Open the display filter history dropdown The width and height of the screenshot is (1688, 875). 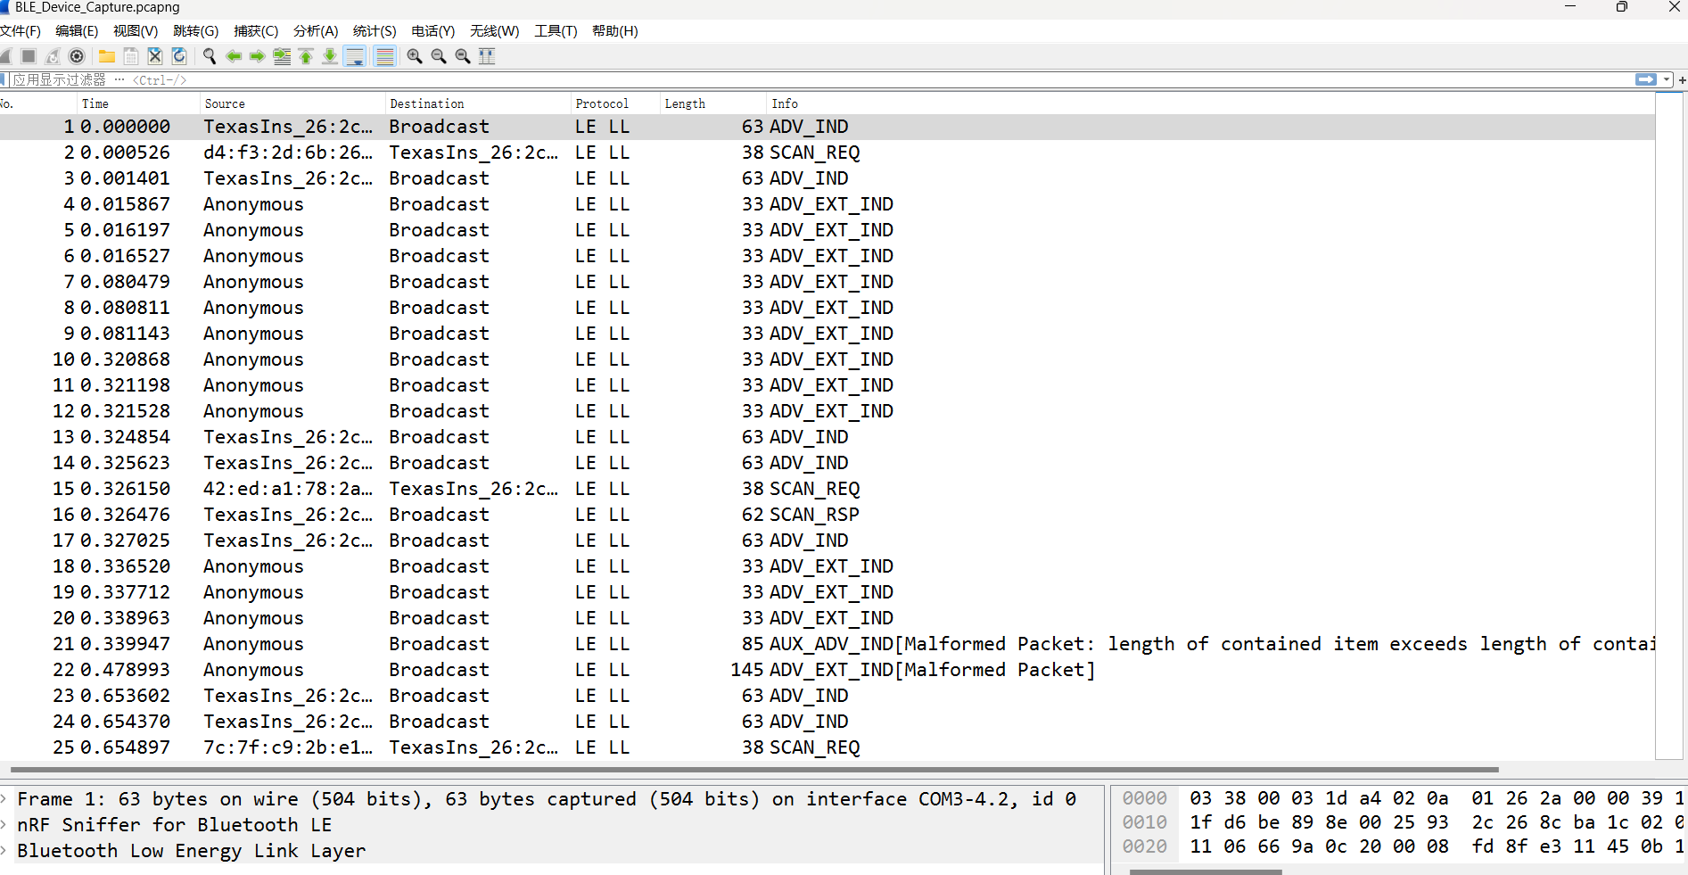point(1667,79)
